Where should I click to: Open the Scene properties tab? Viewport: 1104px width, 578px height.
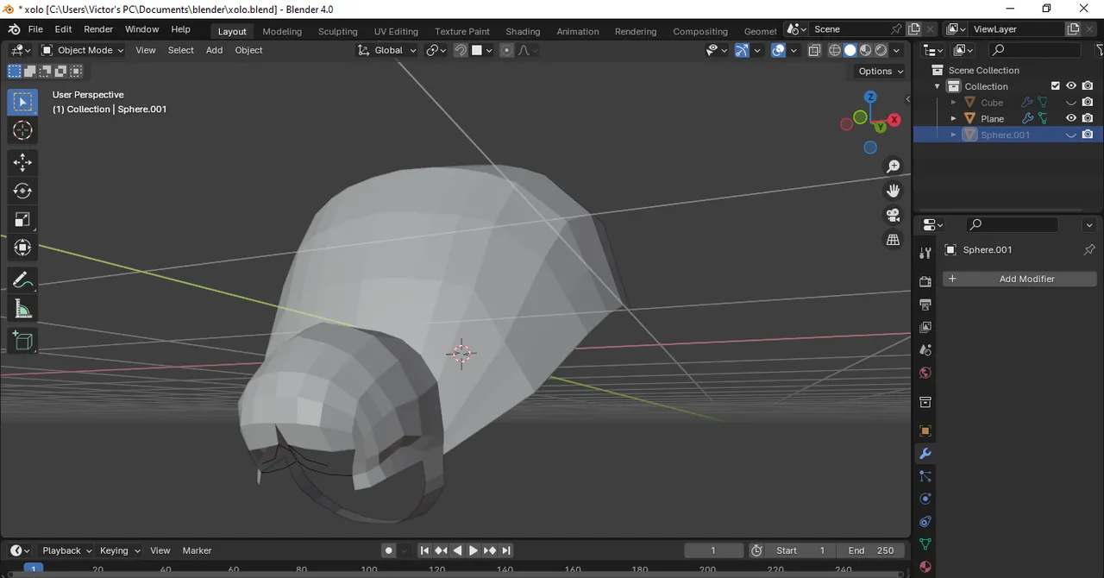(925, 350)
